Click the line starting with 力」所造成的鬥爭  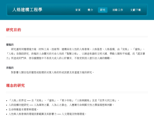(x=59, y=58)
